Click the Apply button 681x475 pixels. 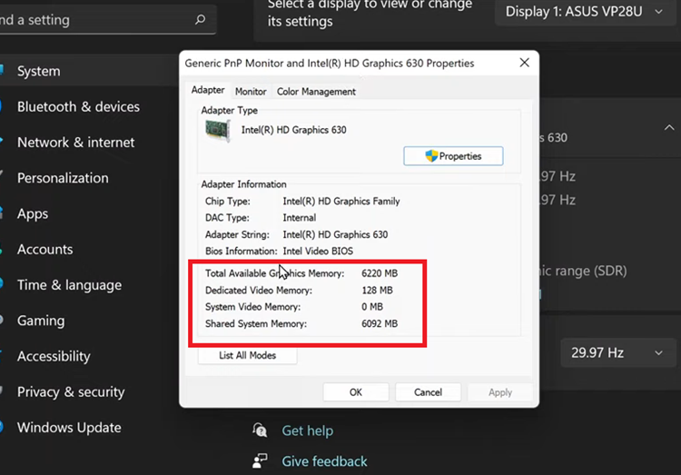(500, 392)
